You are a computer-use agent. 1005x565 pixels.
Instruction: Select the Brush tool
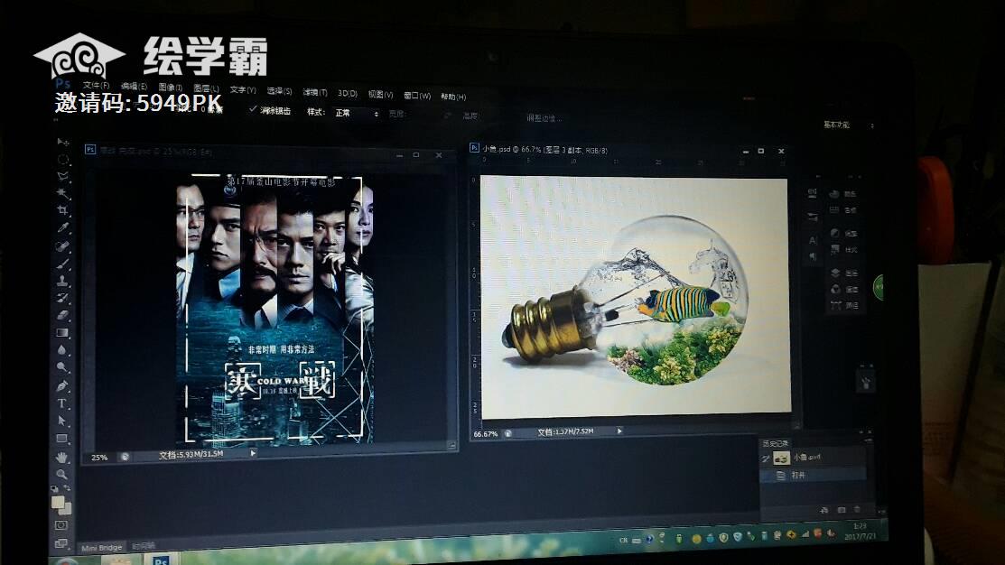[x=62, y=264]
